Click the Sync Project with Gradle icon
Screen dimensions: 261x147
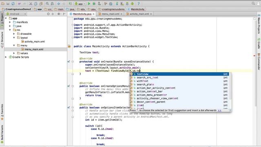click(117, 4)
